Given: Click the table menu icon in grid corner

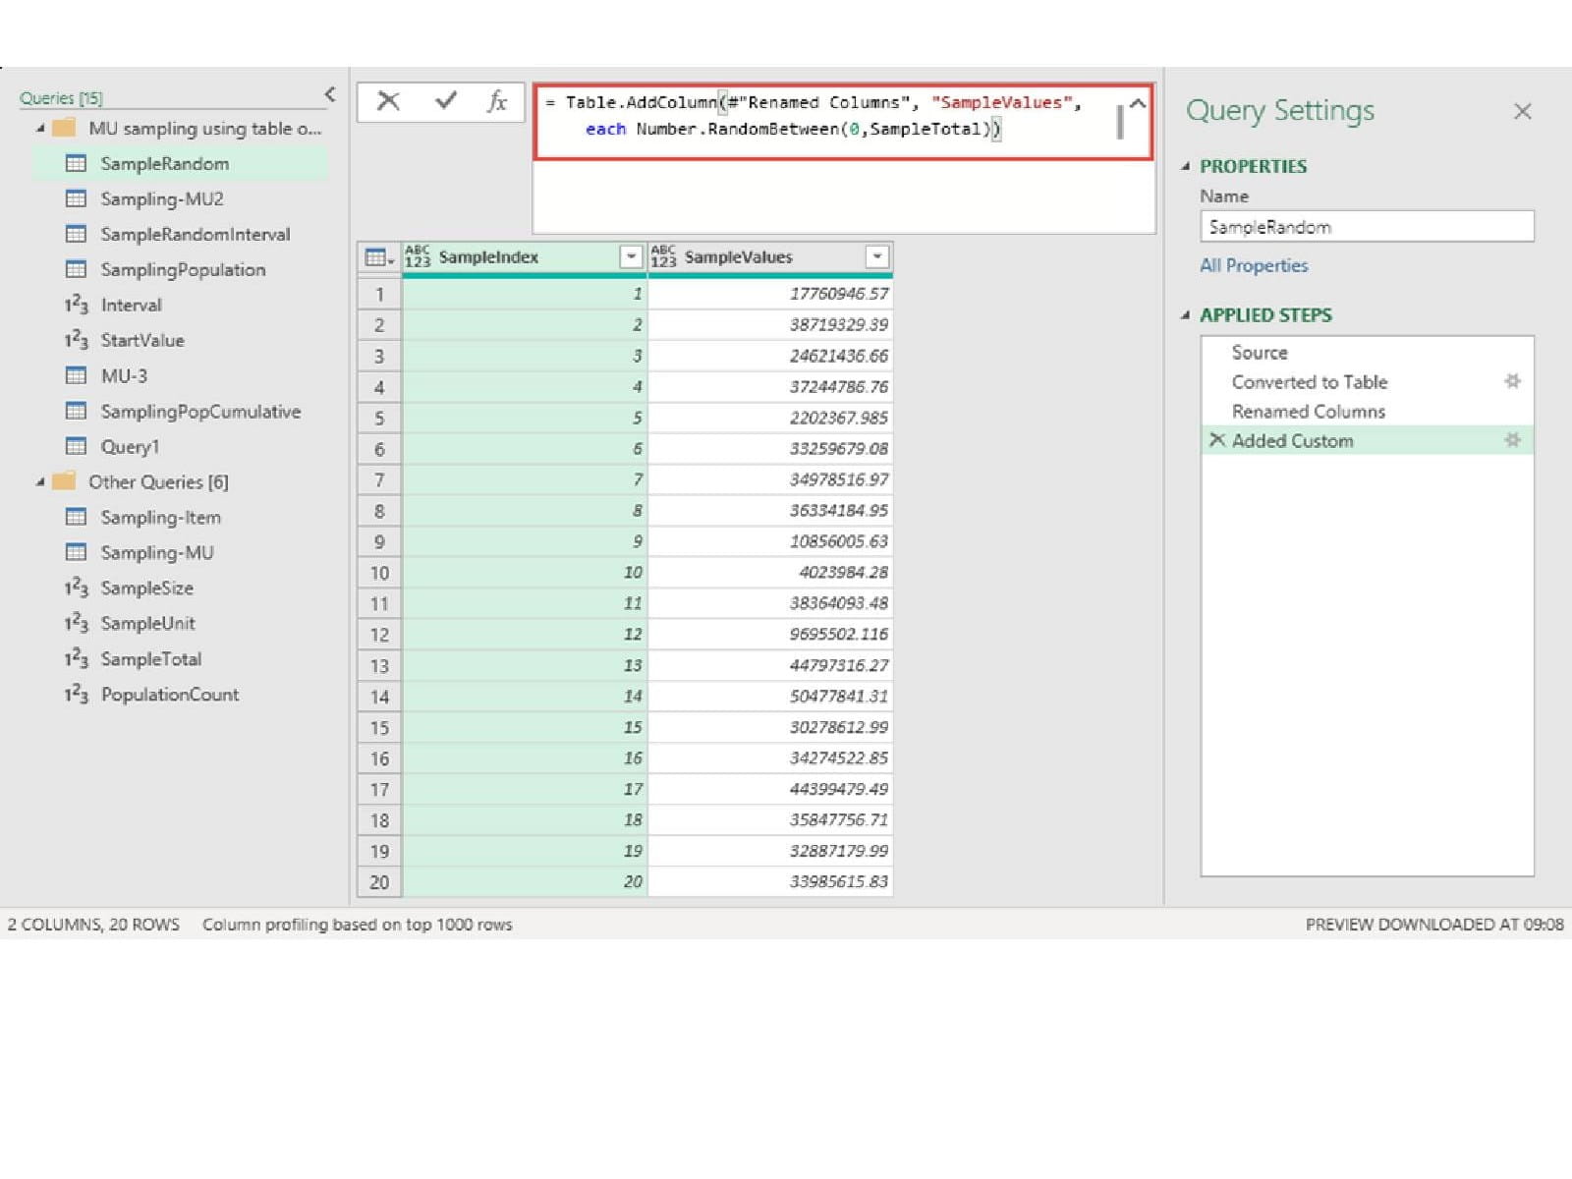Looking at the screenshot, I should coord(378,257).
